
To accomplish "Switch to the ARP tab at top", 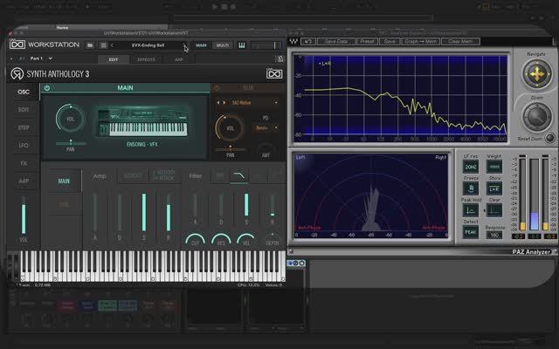I will pos(179,59).
